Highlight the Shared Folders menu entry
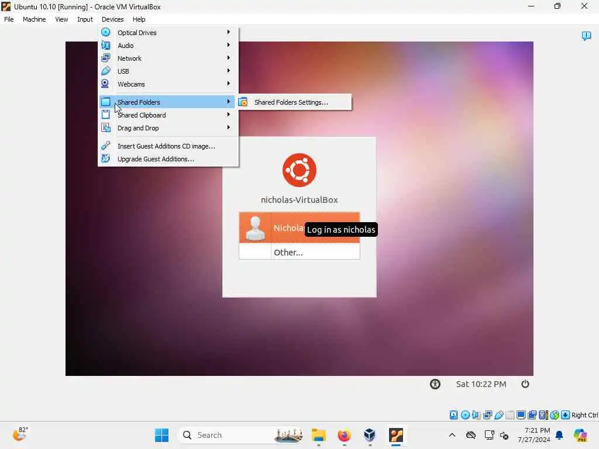 [168, 102]
